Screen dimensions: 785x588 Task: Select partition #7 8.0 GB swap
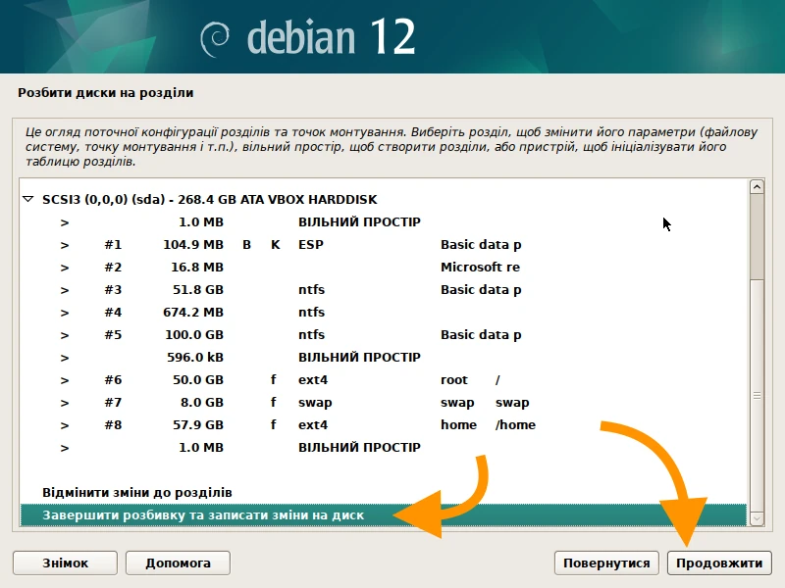click(384, 402)
